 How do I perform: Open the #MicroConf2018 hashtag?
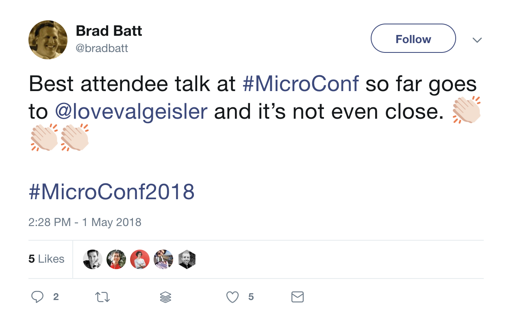point(112,192)
